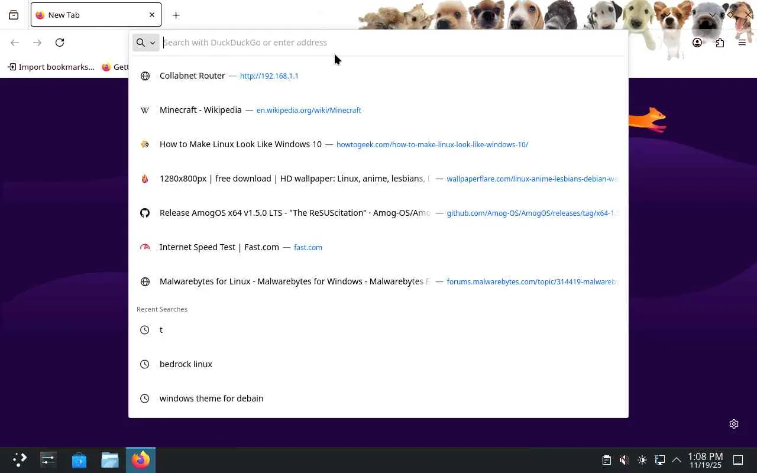Viewport: 757px width, 473px height.
Task: Click the Wikipedia favicon beside the Minecraft suggestion
Action: click(x=145, y=110)
